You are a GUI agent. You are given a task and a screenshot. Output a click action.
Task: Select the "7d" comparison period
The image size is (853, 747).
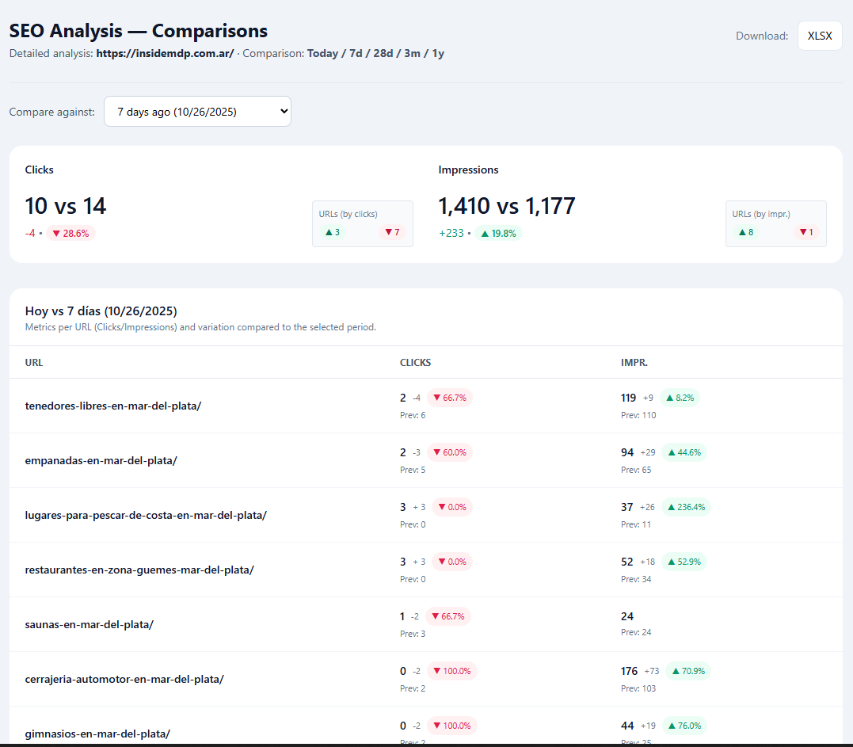(x=354, y=53)
